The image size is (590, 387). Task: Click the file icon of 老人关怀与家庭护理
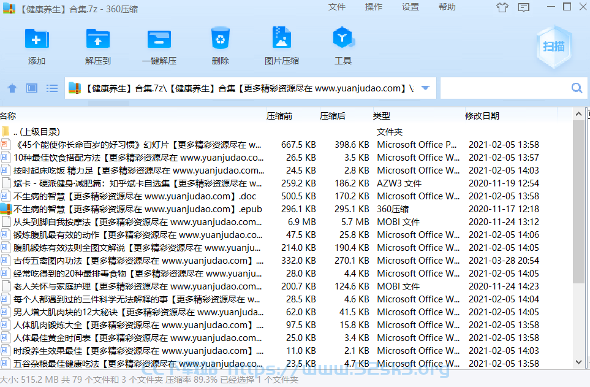coord(6,286)
